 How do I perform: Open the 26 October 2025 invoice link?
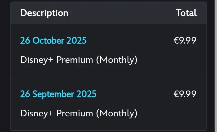(x=53, y=41)
